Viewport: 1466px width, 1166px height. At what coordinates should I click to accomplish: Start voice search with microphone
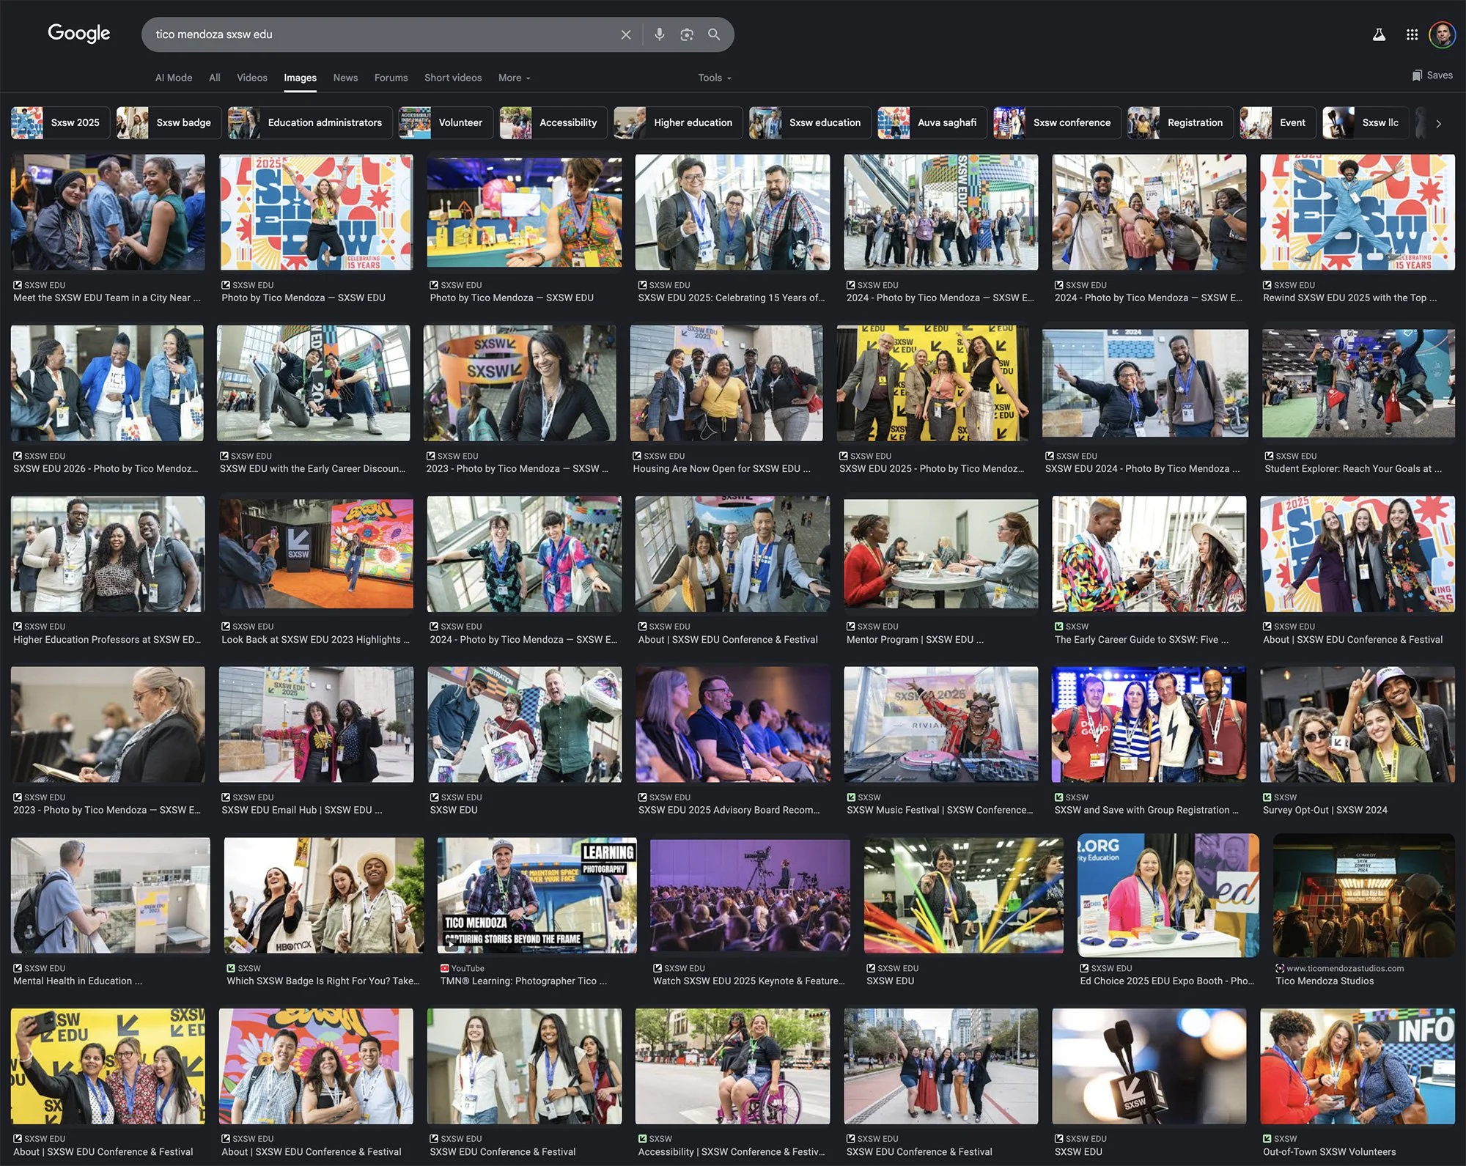tap(659, 34)
